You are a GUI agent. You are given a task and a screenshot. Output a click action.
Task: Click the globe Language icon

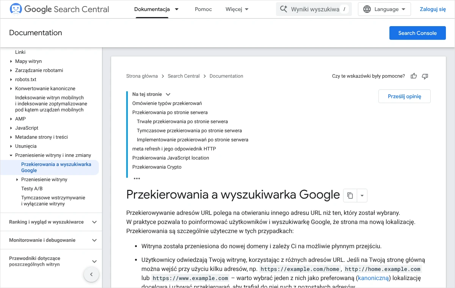[367, 9]
